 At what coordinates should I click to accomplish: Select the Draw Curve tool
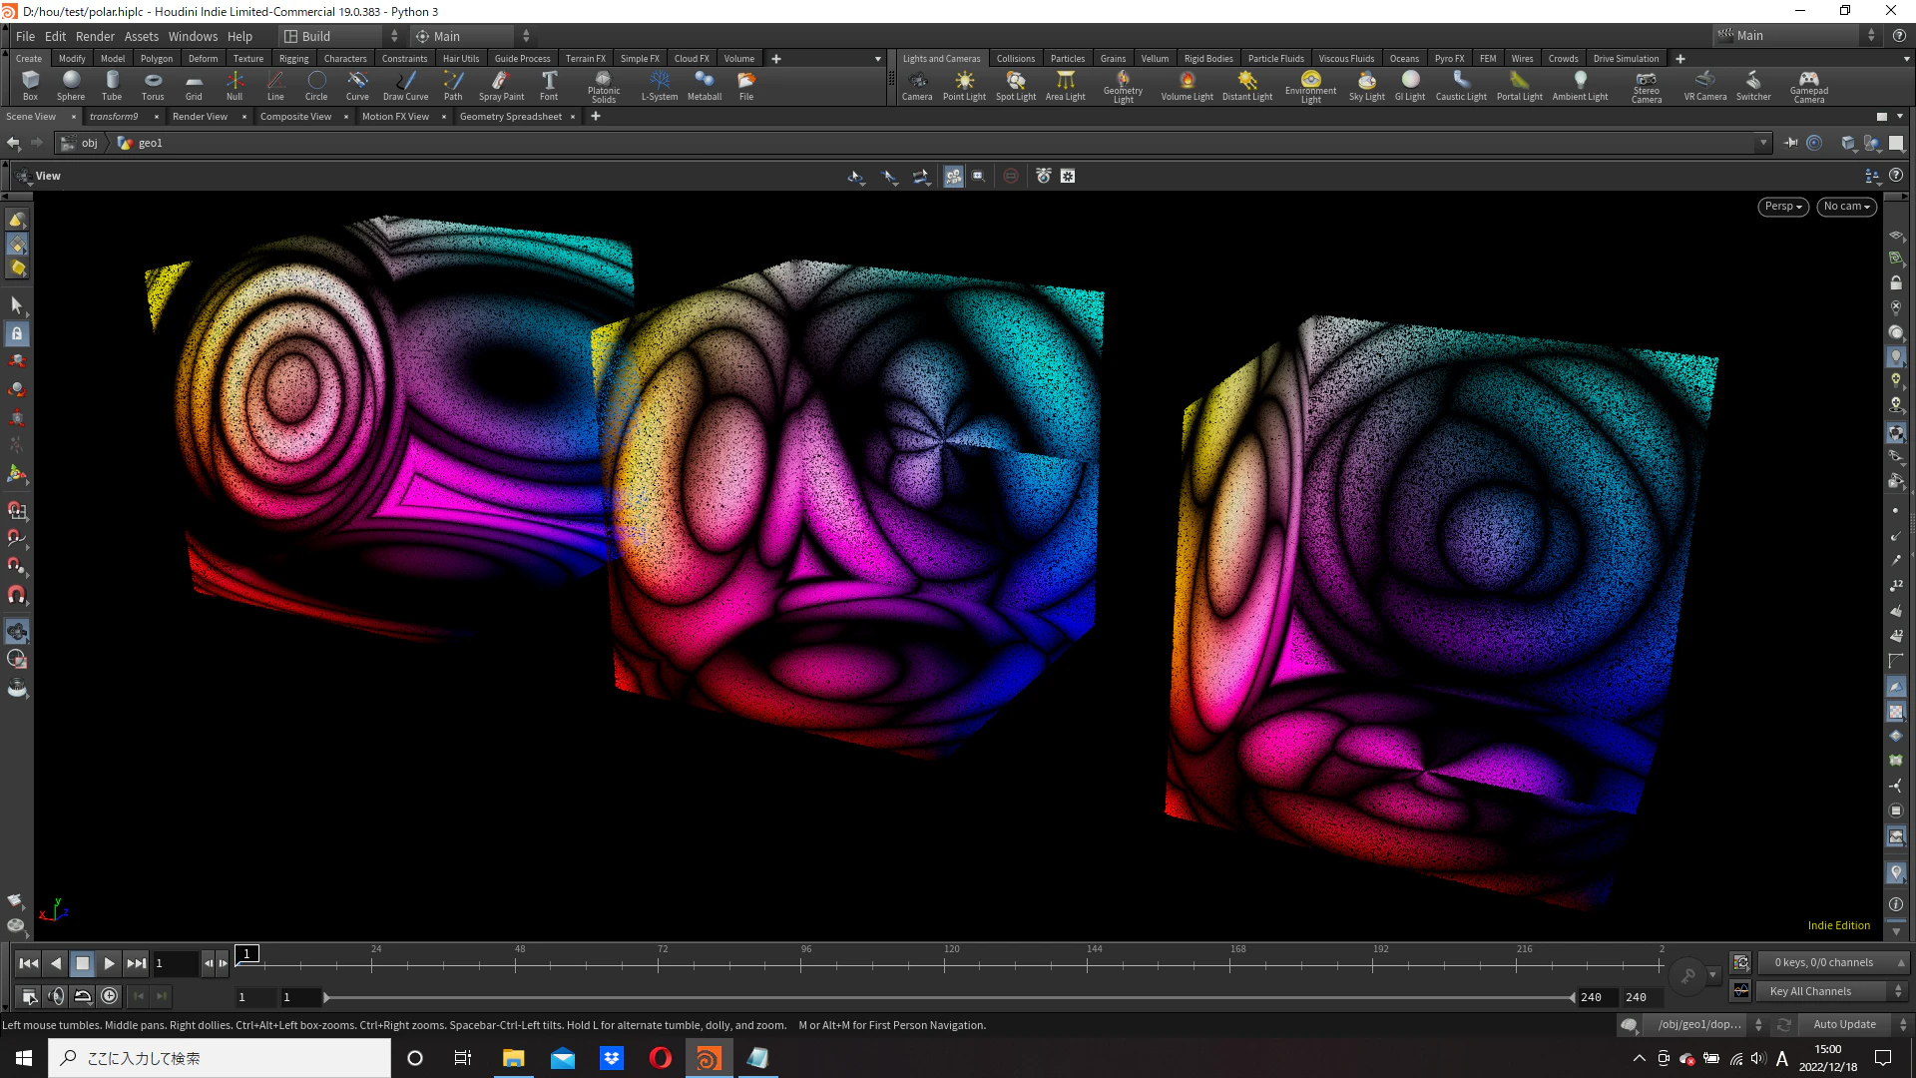(x=405, y=86)
